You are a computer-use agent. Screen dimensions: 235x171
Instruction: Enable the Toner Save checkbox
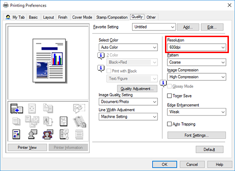click(x=169, y=96)
